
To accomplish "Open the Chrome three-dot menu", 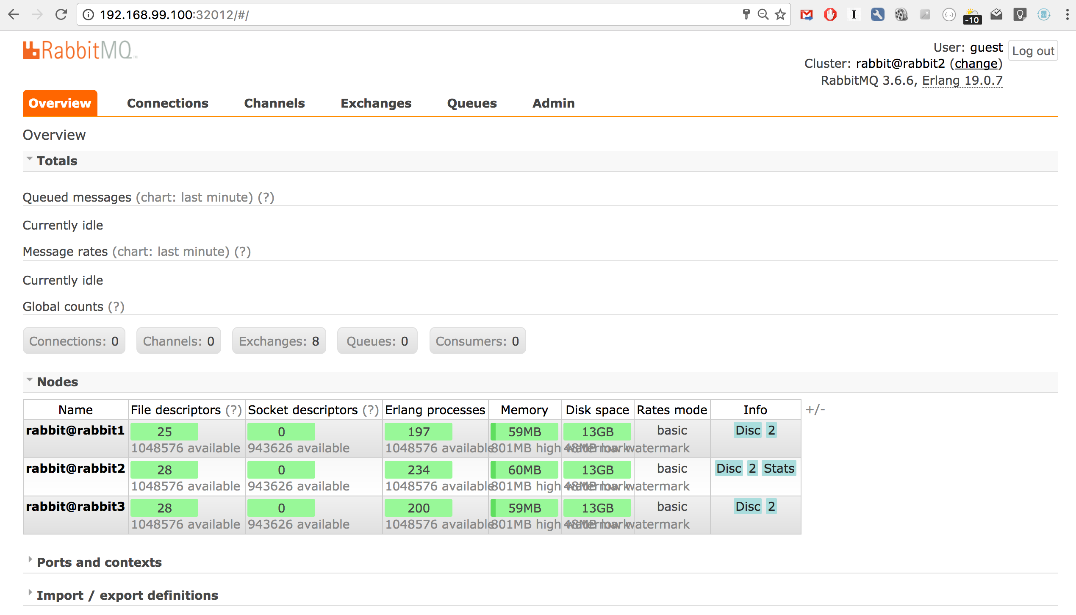I will [1067, 15].
